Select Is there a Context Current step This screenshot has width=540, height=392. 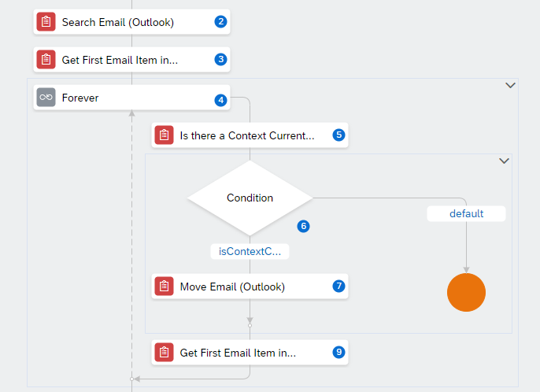coord(250,135)
